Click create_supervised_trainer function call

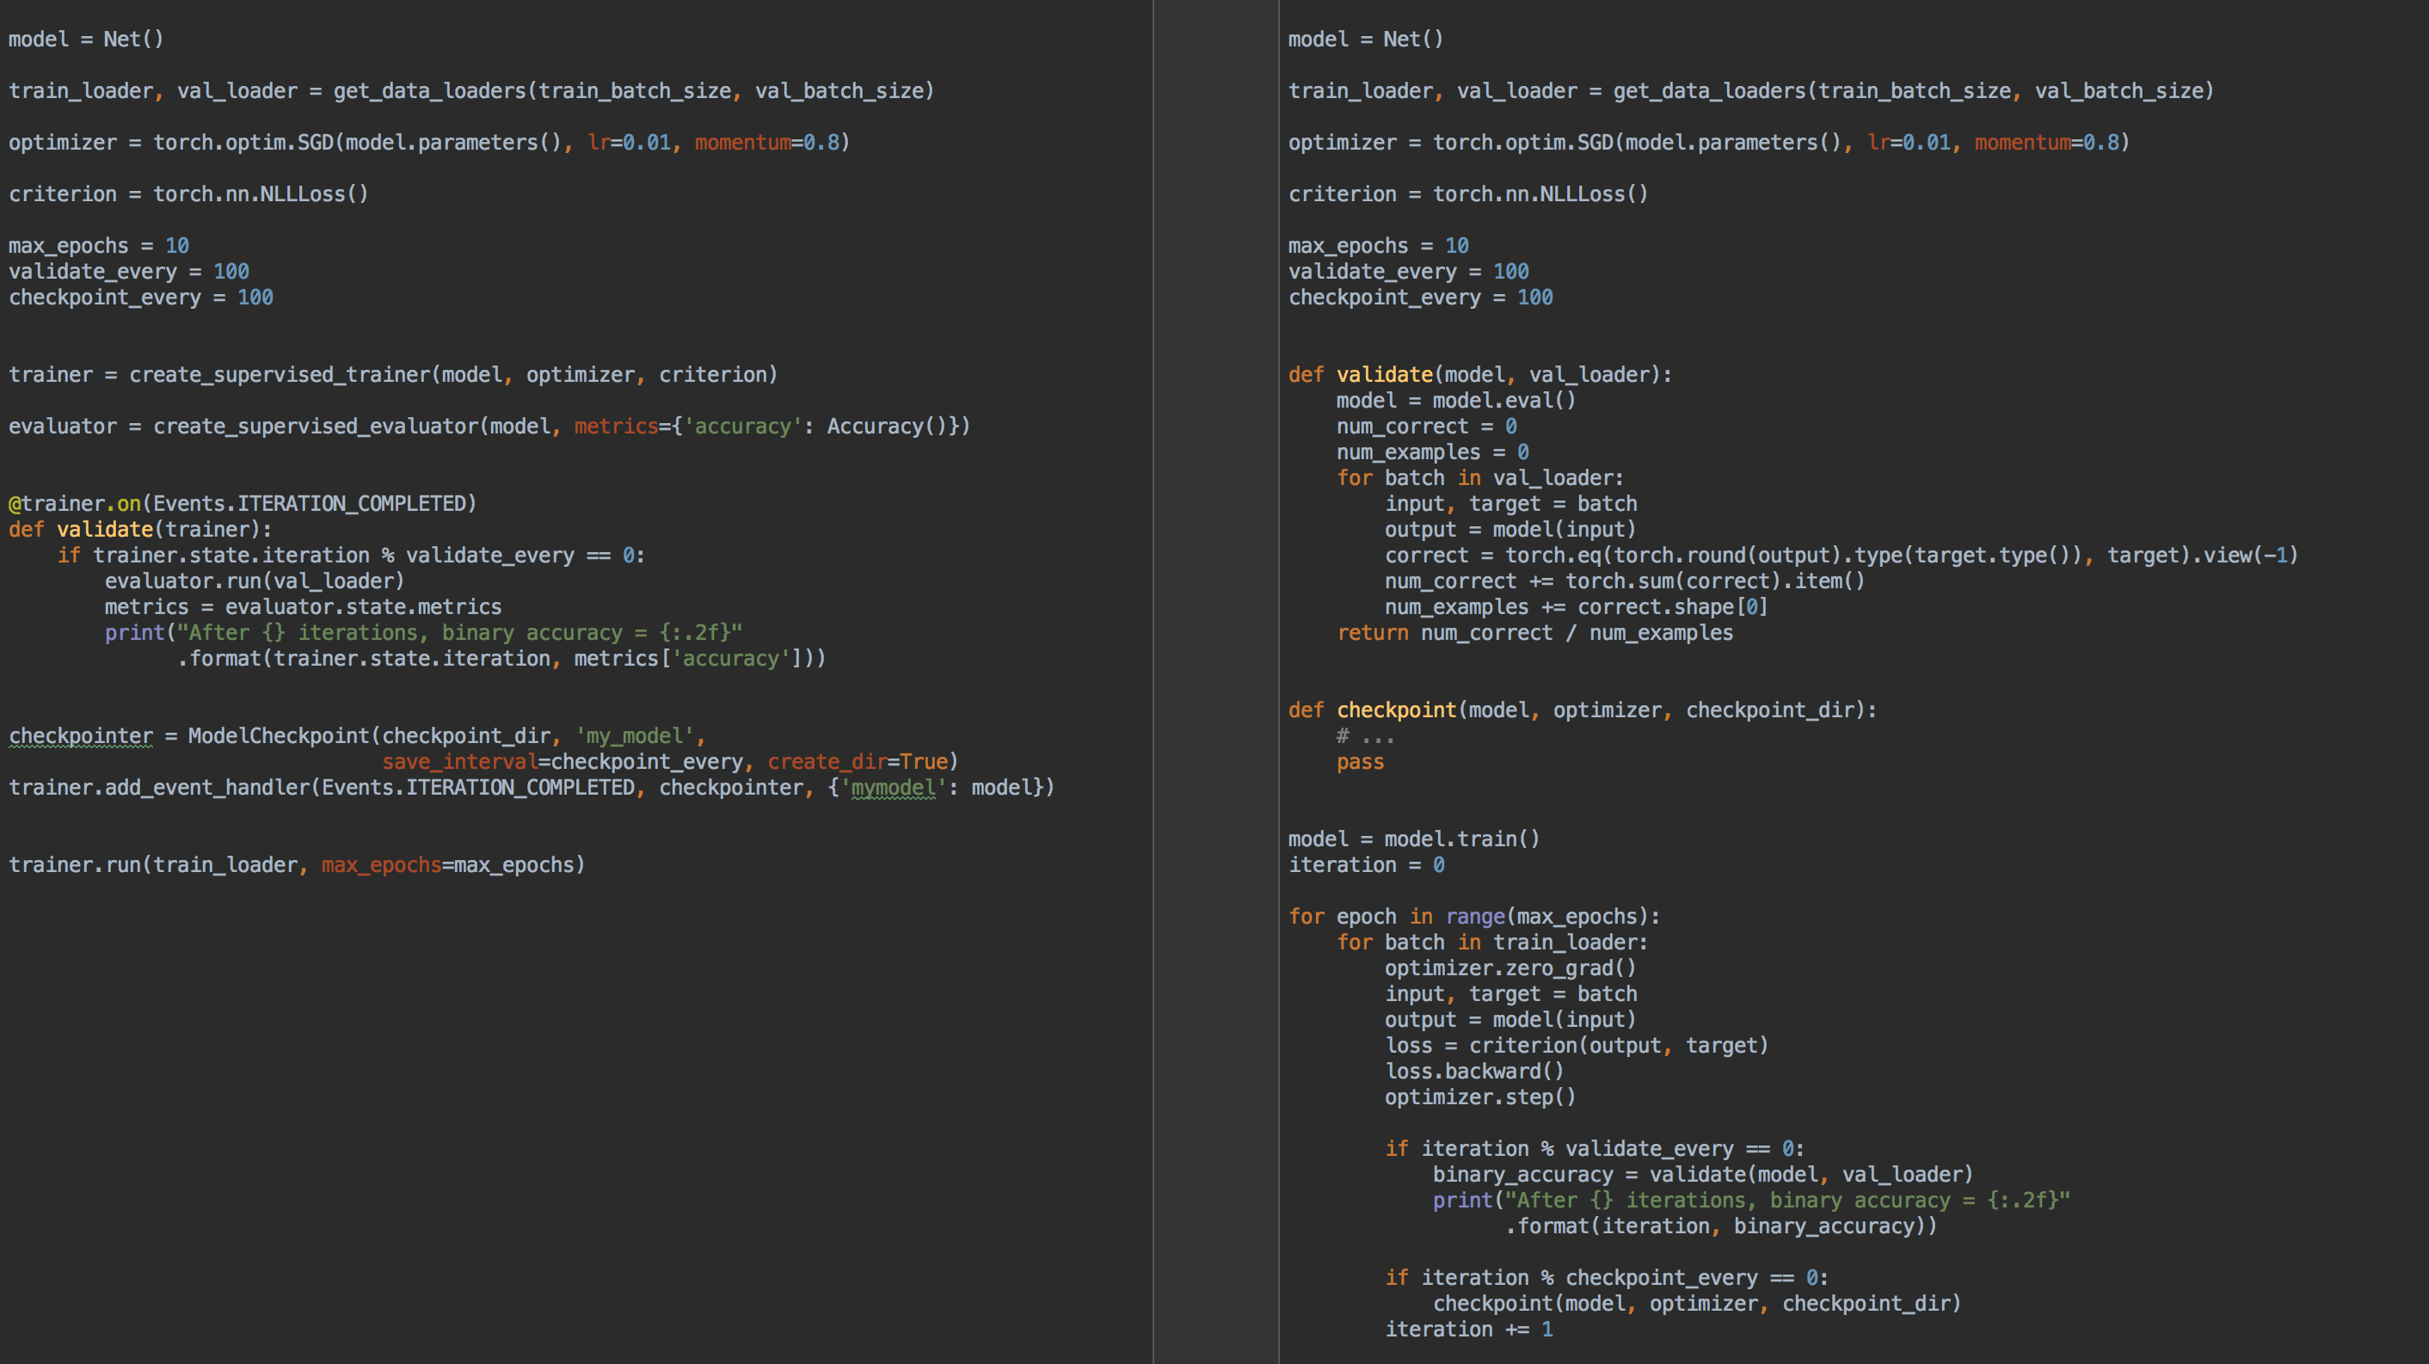pyautogui.click(x=279, y=374)
